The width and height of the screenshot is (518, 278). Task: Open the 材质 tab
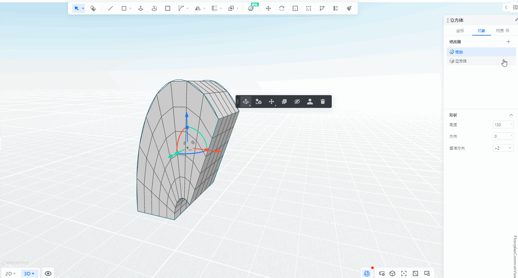pyautogui.click(x=500, y=31)
